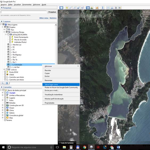150x150 pixels.
Task: Choose Mostrar perfil de elevação
Action: pyautogui.click(x=61, y=99)
